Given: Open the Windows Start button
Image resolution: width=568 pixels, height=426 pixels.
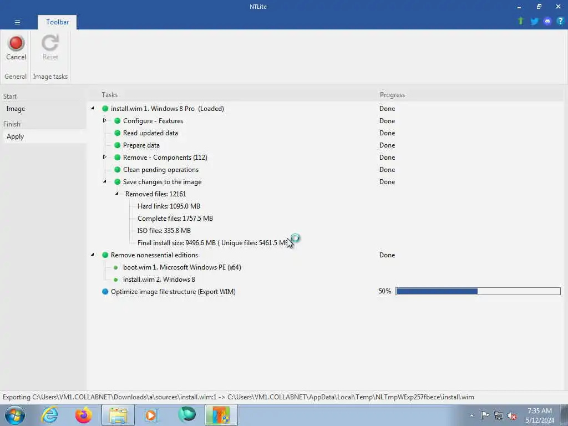Looking at the screenshot, I should [15, 415].
